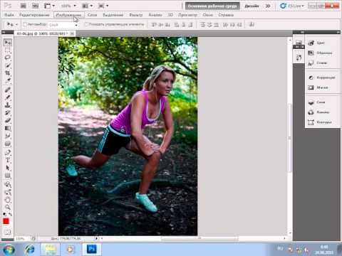Select the 3D Object Rotate tool
This screenshot has width=342, height=256.
8,184
